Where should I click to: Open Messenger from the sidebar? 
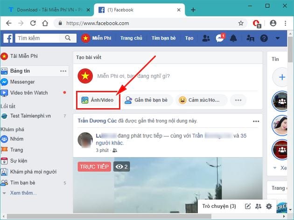click(x=18, y=82)
